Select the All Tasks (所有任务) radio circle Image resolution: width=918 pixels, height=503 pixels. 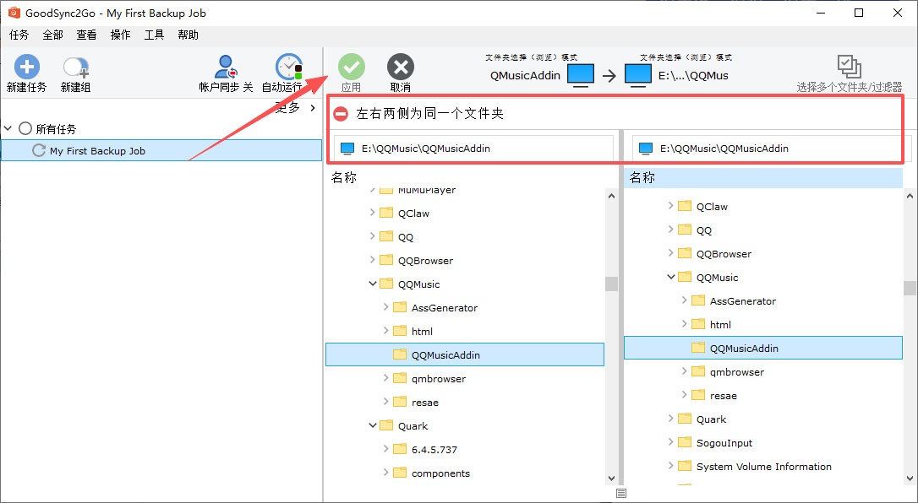(x=25, y=128)
